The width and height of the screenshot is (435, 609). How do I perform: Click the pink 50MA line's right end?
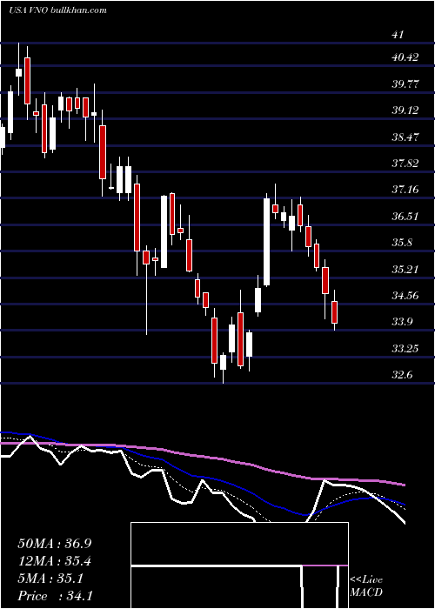(403, 485)
